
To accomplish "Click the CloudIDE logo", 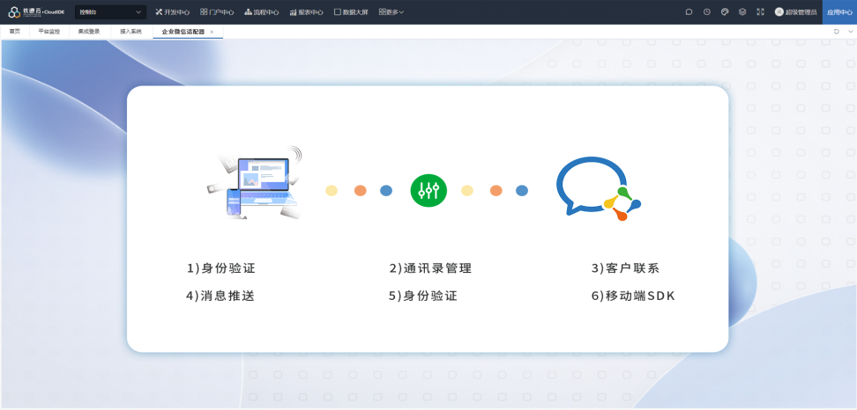I will [37, 12].
